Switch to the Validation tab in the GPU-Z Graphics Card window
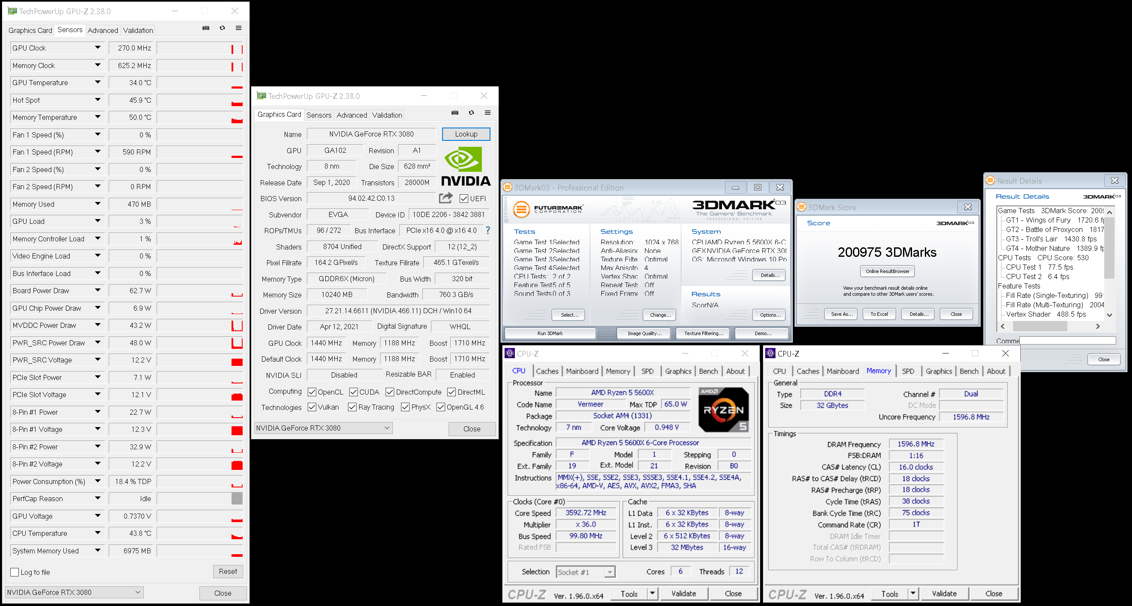The image size is (1132, 606). (387, 115)
